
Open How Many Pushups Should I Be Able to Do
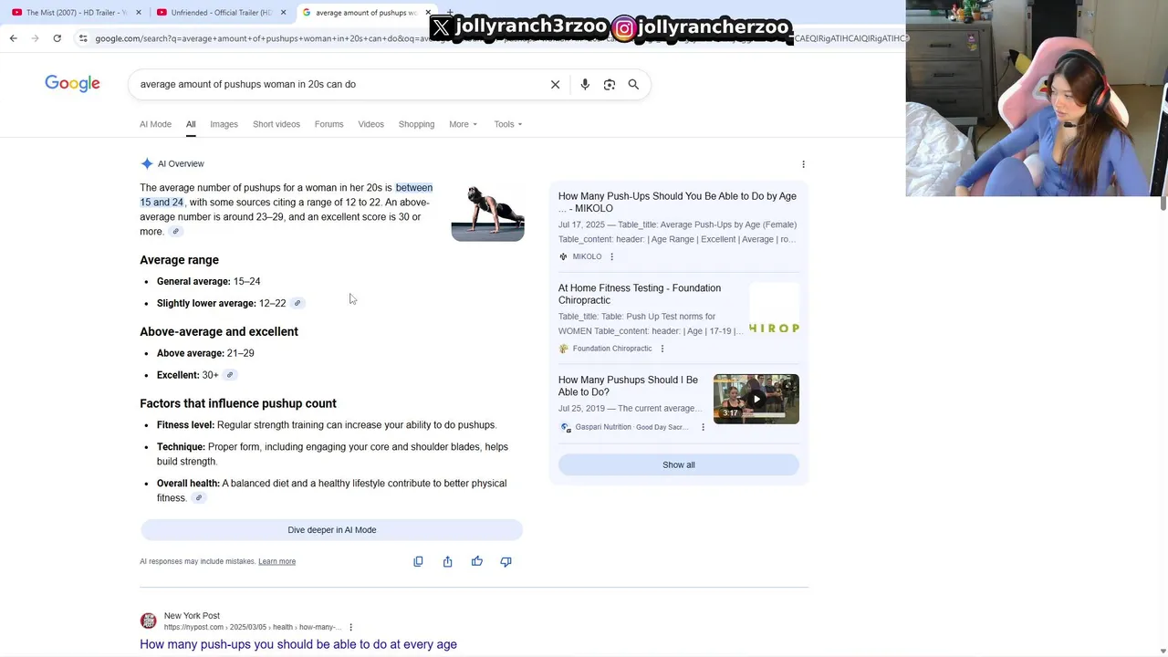628,386
